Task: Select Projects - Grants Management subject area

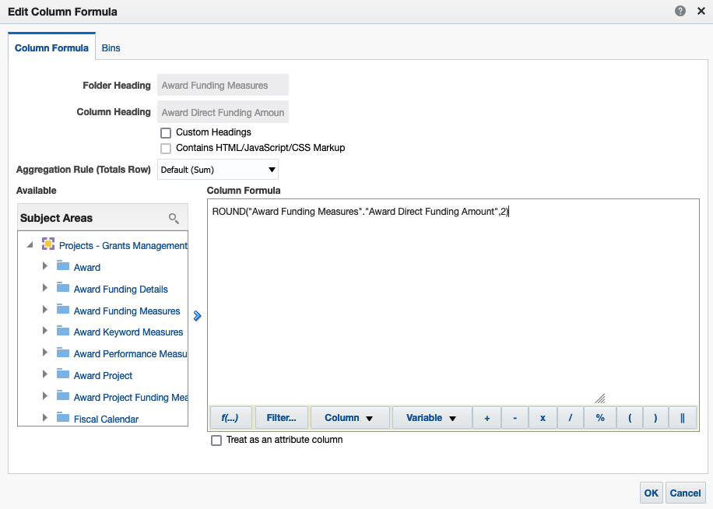Action: tap(123, 245)
